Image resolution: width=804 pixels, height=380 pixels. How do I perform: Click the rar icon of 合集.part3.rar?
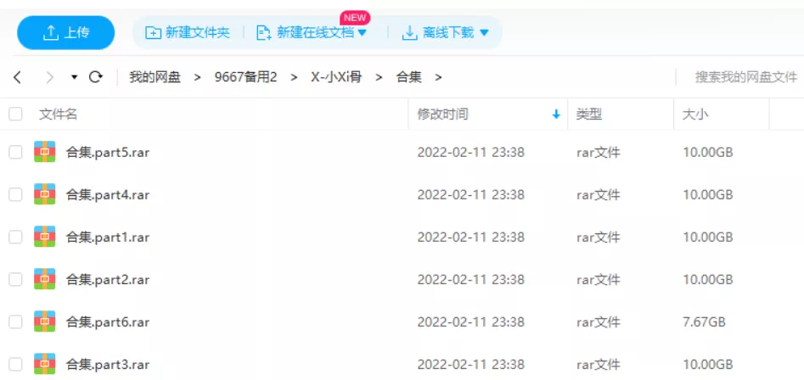point(44,365)
